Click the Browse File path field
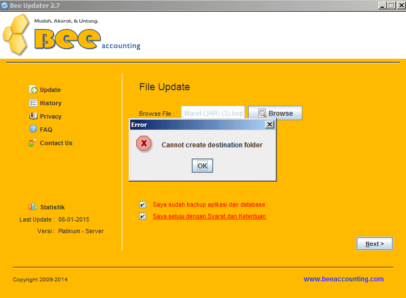 tap(213, 113)
